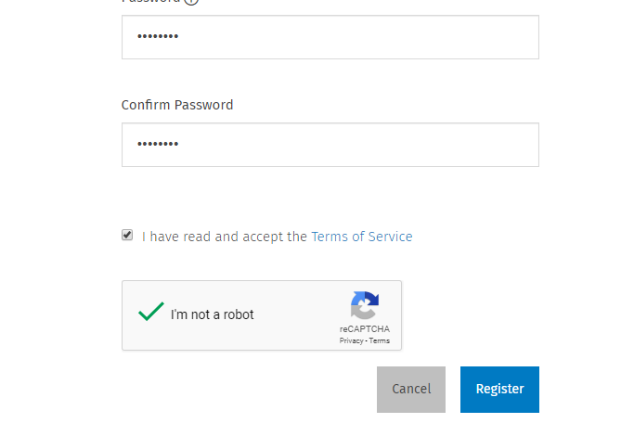Click the Confirm Password field label
The height and width of the screenshot is (436, 634).
click(x=177, y=105)
